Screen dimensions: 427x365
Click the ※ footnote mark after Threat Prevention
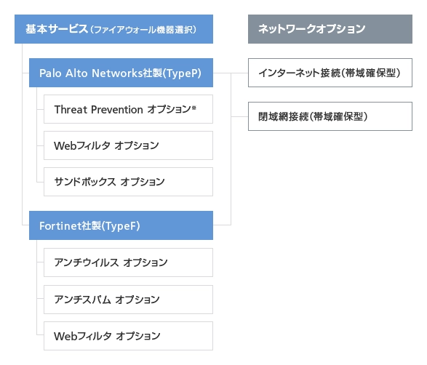(x=193, y=108)
